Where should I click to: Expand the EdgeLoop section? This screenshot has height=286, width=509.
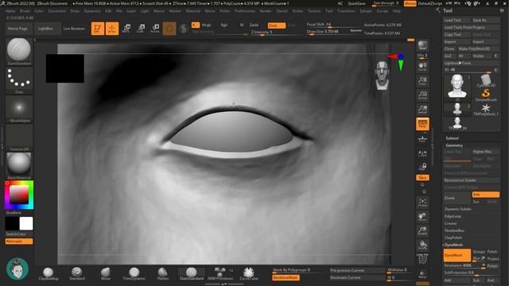click(453, 216)
